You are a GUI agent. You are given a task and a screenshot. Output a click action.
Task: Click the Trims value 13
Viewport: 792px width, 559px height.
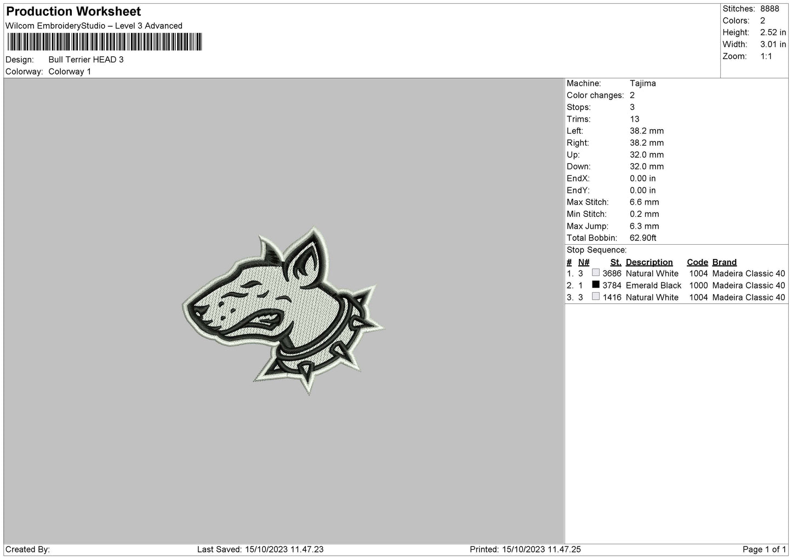(635, 119)
